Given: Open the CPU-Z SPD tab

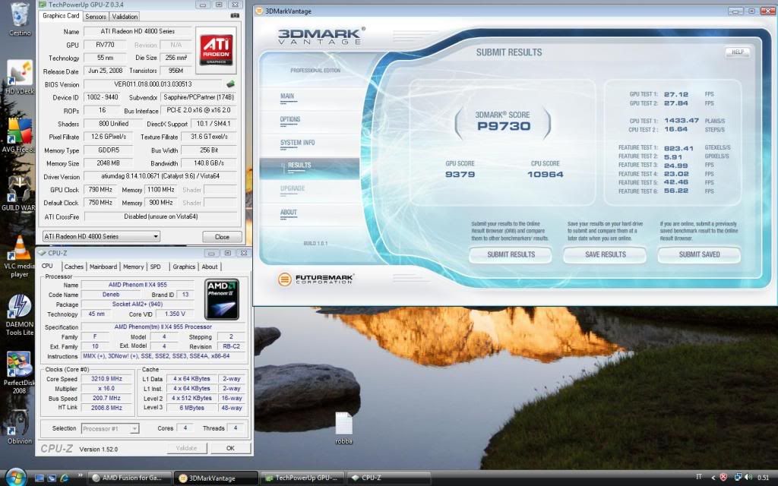Looking at the screenshot, I should coord(156,267).
